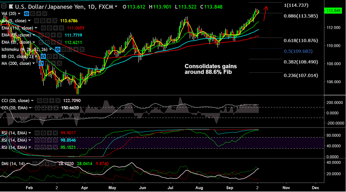
Task: Open gear settings for CCI (20, close)
Action: coord(46,101)
